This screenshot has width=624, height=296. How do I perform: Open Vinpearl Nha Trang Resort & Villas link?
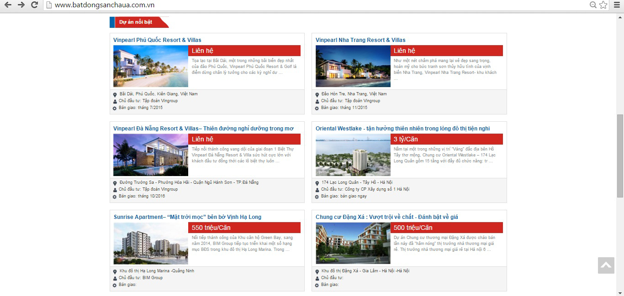point(360,40)
